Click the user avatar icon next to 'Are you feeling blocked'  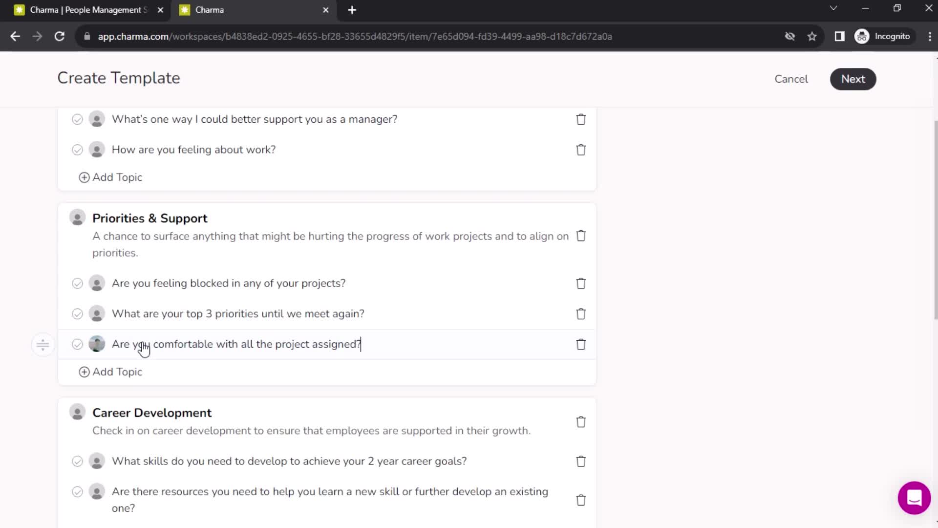[97, 284]
